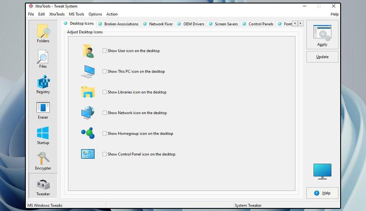Switch to the Network Fixer tab

tap(158, 24)
